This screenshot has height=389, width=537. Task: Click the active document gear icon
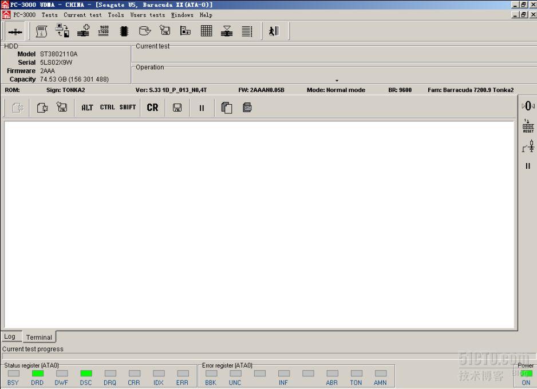coord(42,108)
